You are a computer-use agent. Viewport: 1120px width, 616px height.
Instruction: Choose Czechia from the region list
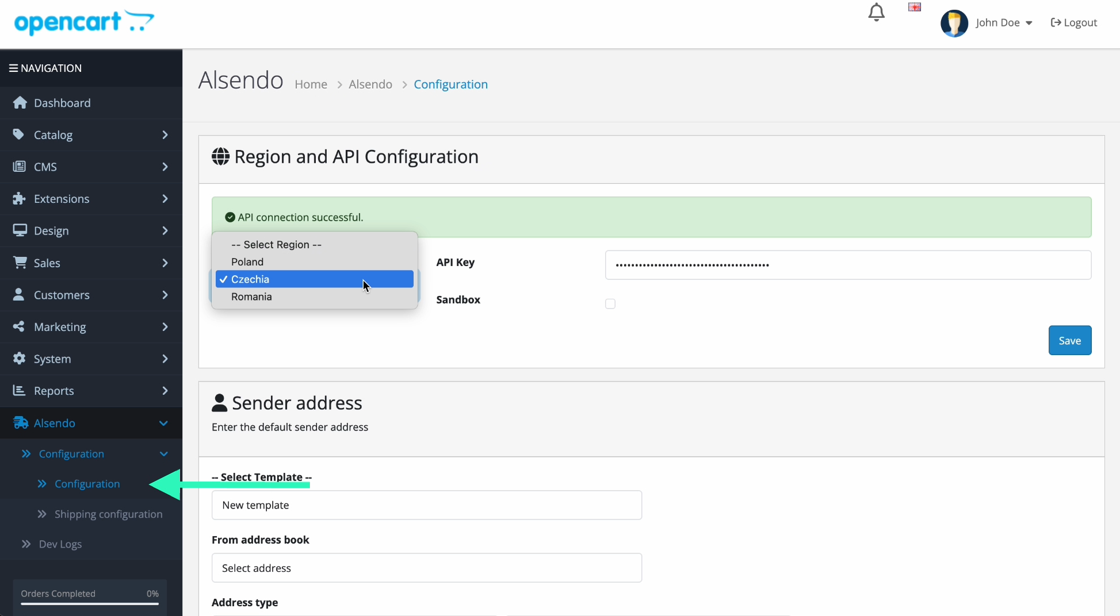315,279
